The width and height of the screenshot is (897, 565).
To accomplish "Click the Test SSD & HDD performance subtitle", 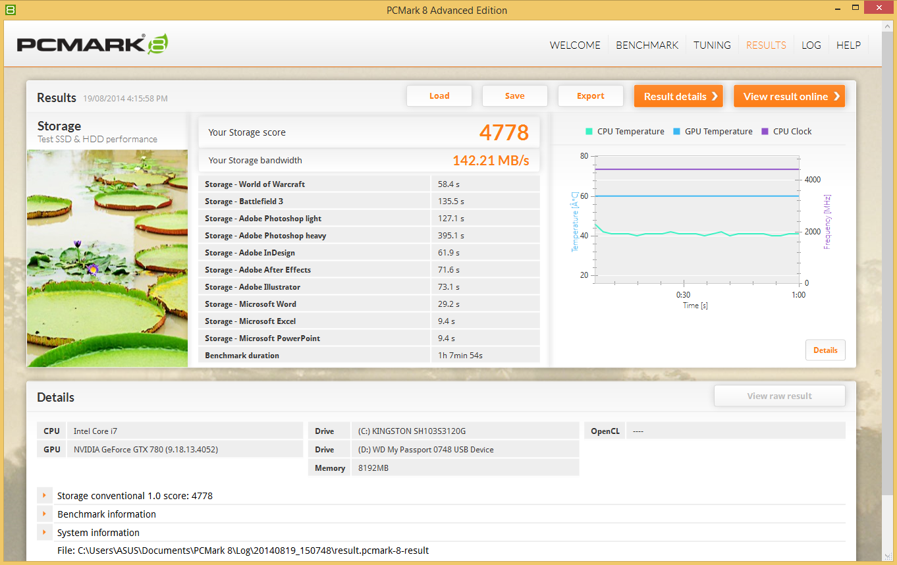I will tap(97, 140).
